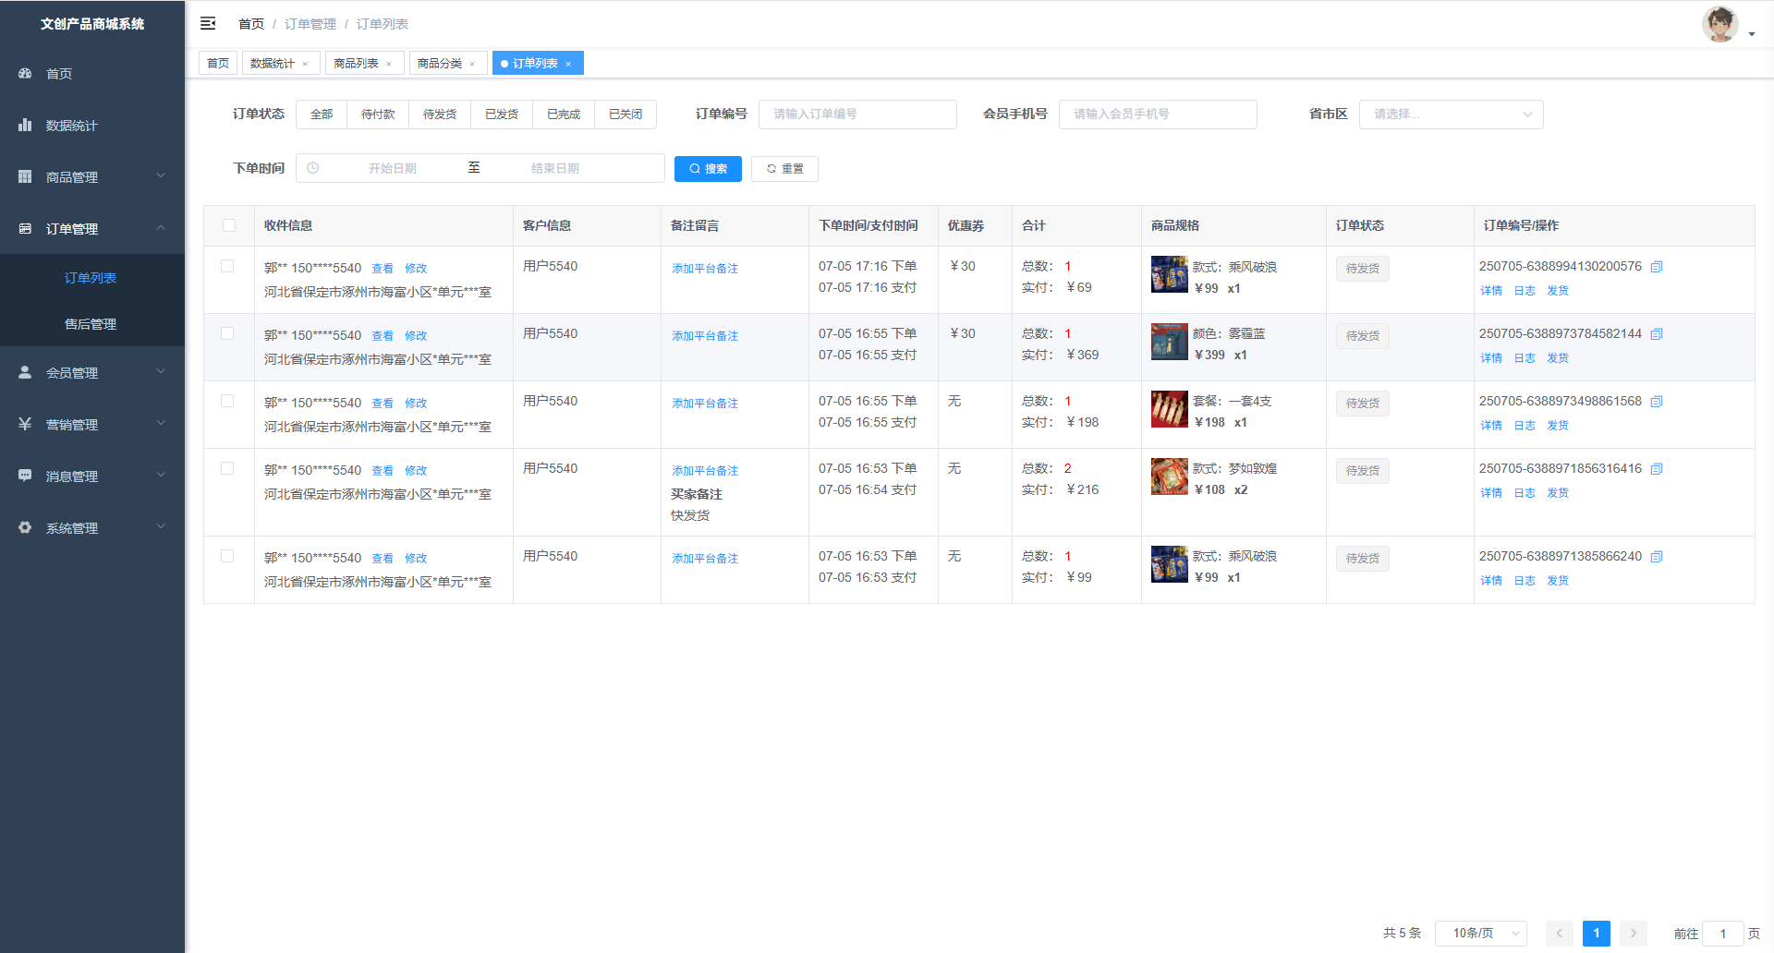Collapse the sidebar with the hamburger icon
This screenshot has height=953, width=1774.
pos(208,23)
